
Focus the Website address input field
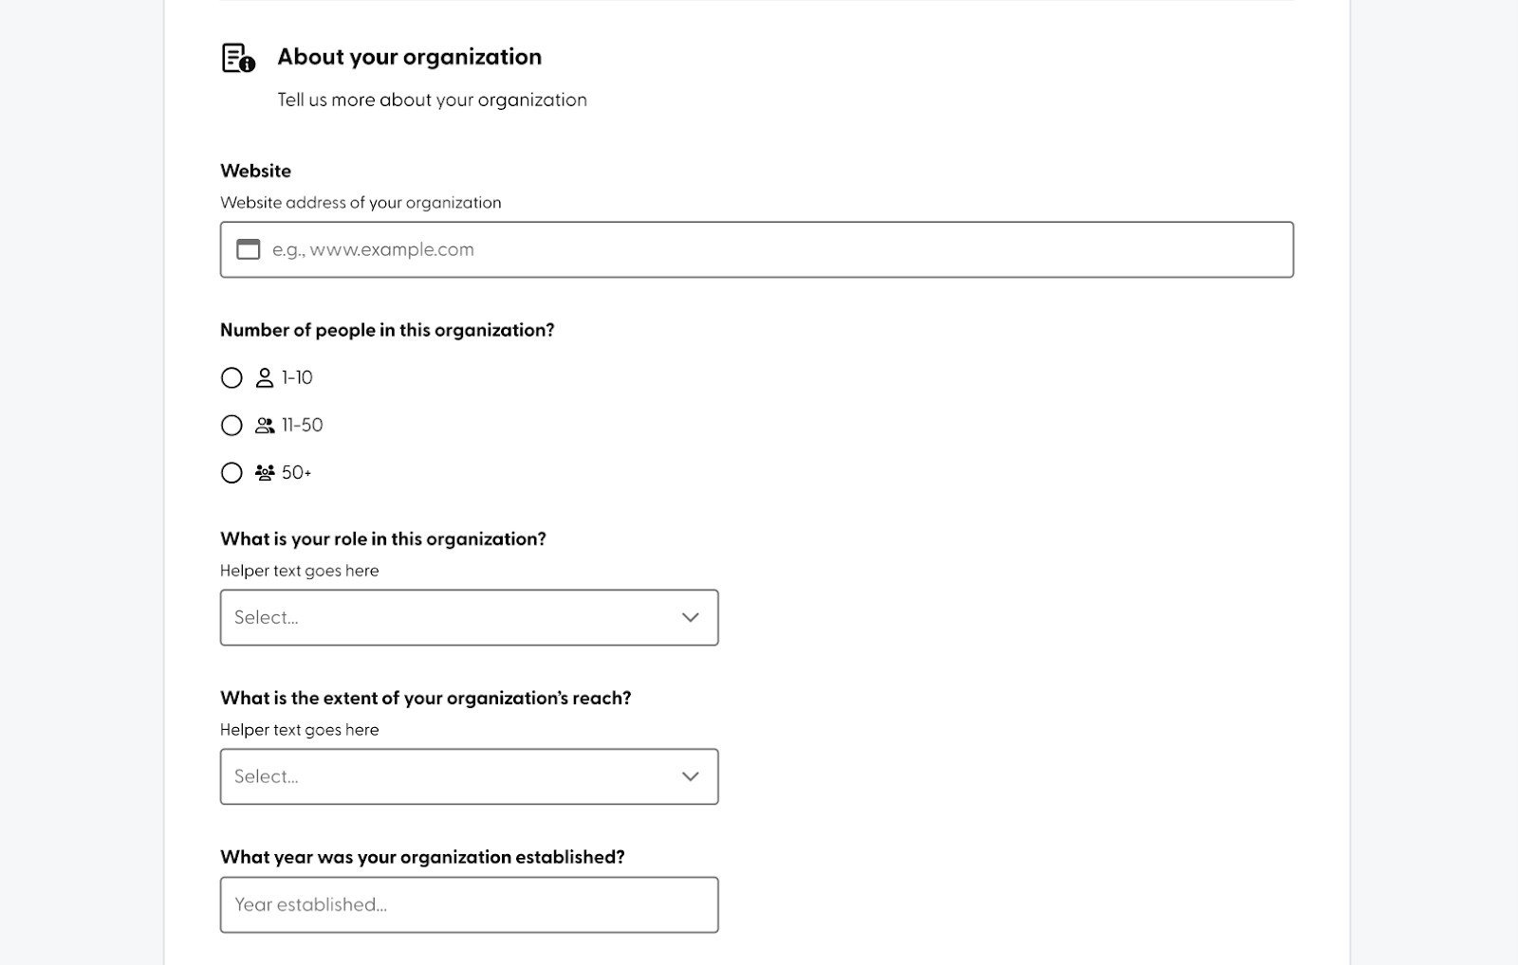[757, 249]
